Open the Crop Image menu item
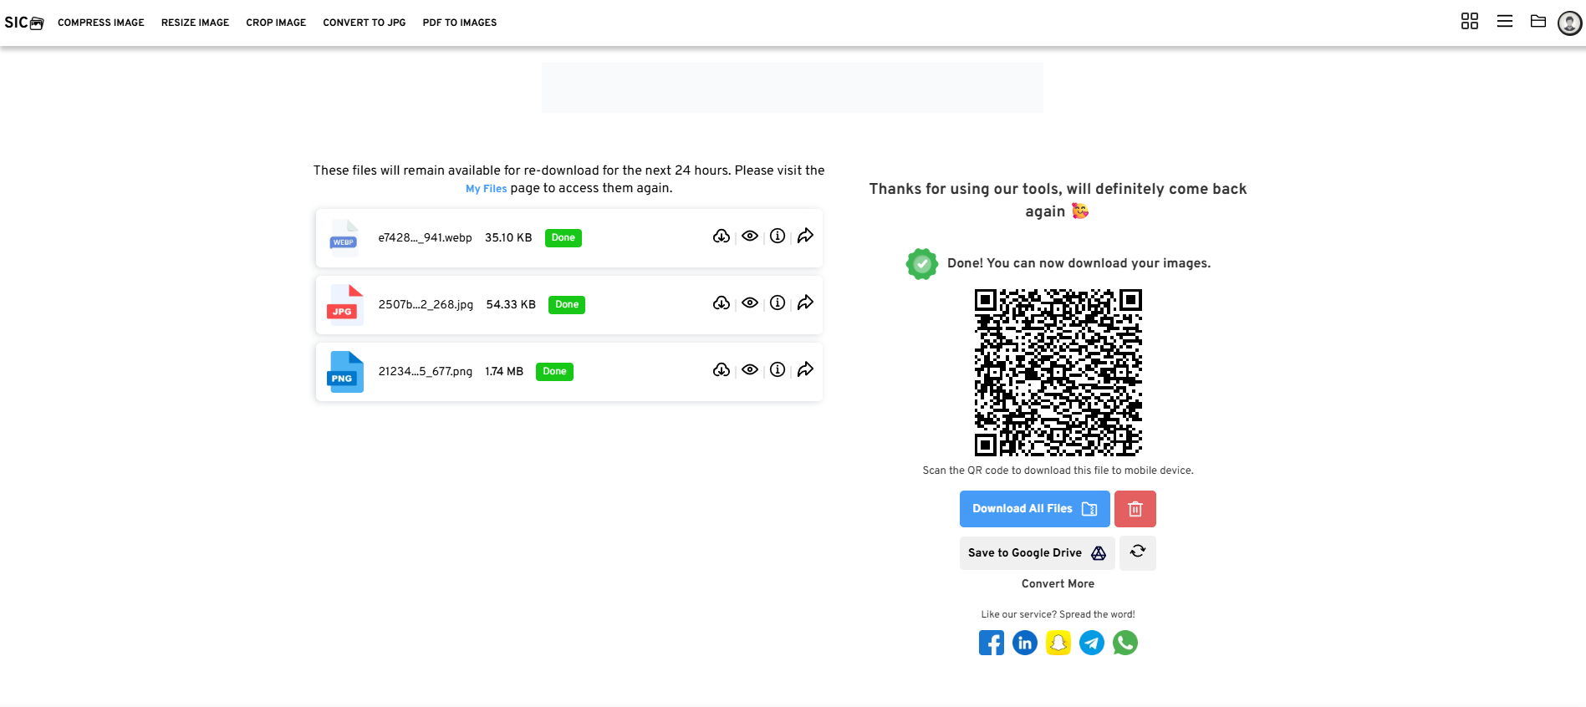 276,23
